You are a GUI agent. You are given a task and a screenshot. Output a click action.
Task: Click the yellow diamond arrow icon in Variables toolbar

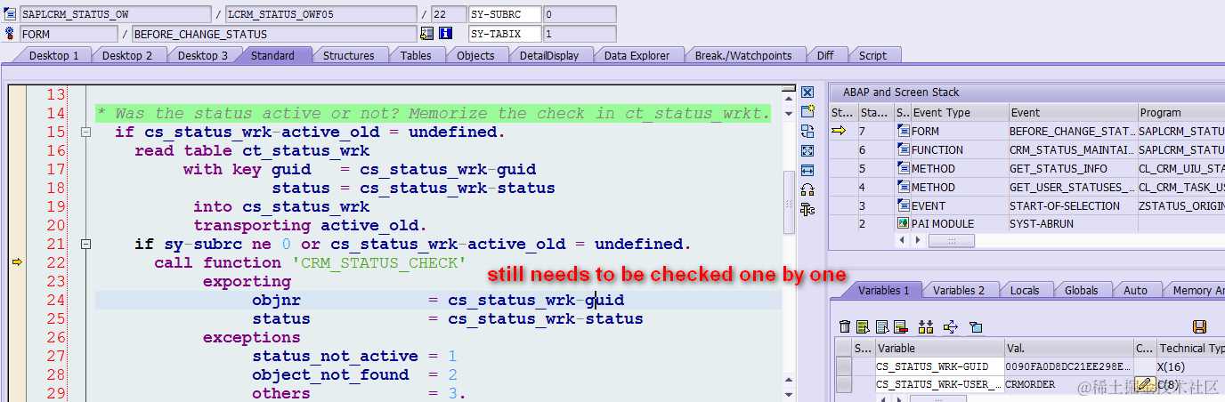tap(950, 327)
